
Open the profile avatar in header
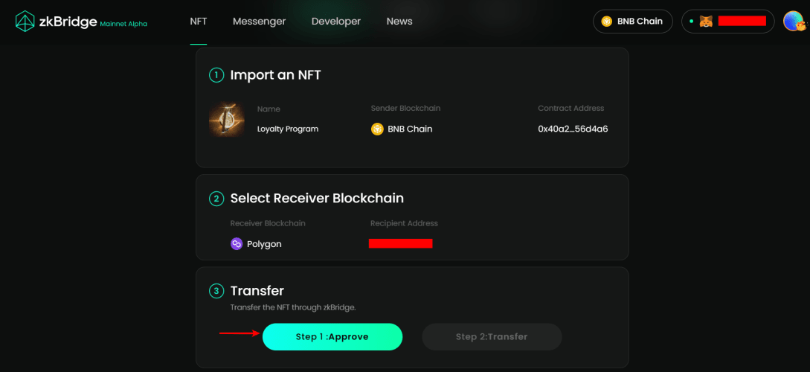click(x=794, y=21)
